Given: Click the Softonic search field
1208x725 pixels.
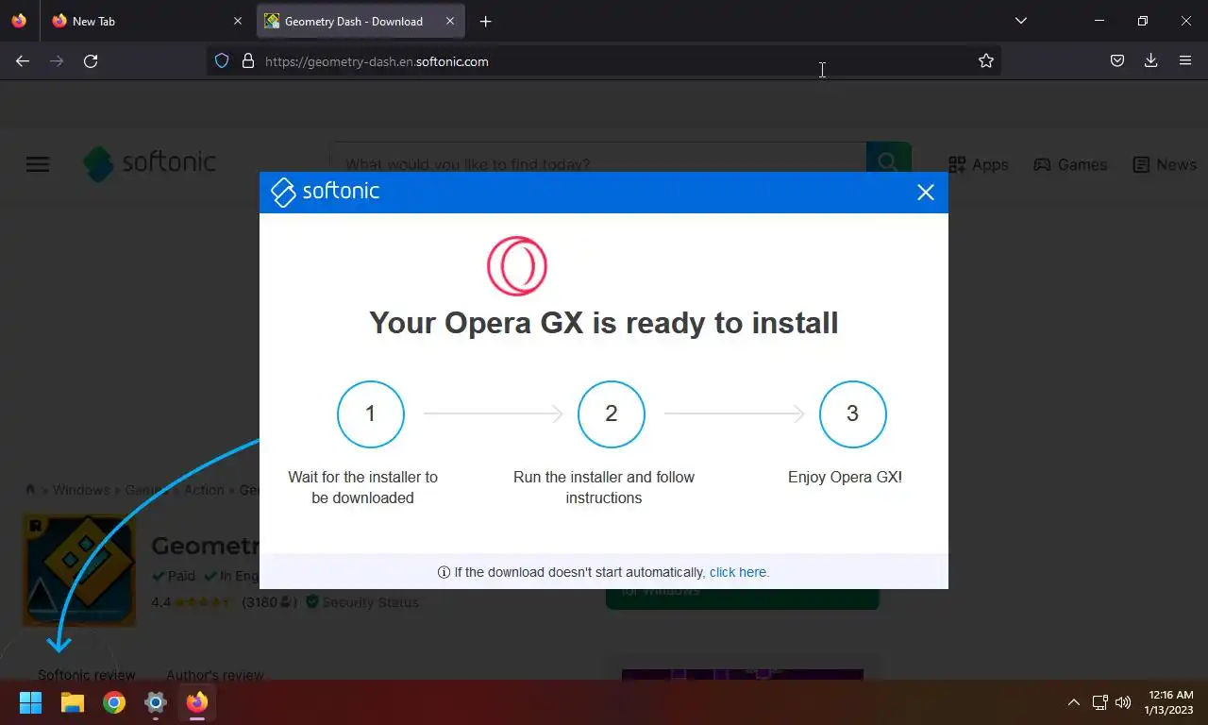Looking at the screenshot, I should pyautogui.click(x=597, y=164).
